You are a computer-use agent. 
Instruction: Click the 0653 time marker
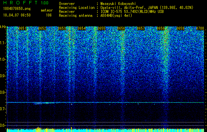click(x=62, y=28)
